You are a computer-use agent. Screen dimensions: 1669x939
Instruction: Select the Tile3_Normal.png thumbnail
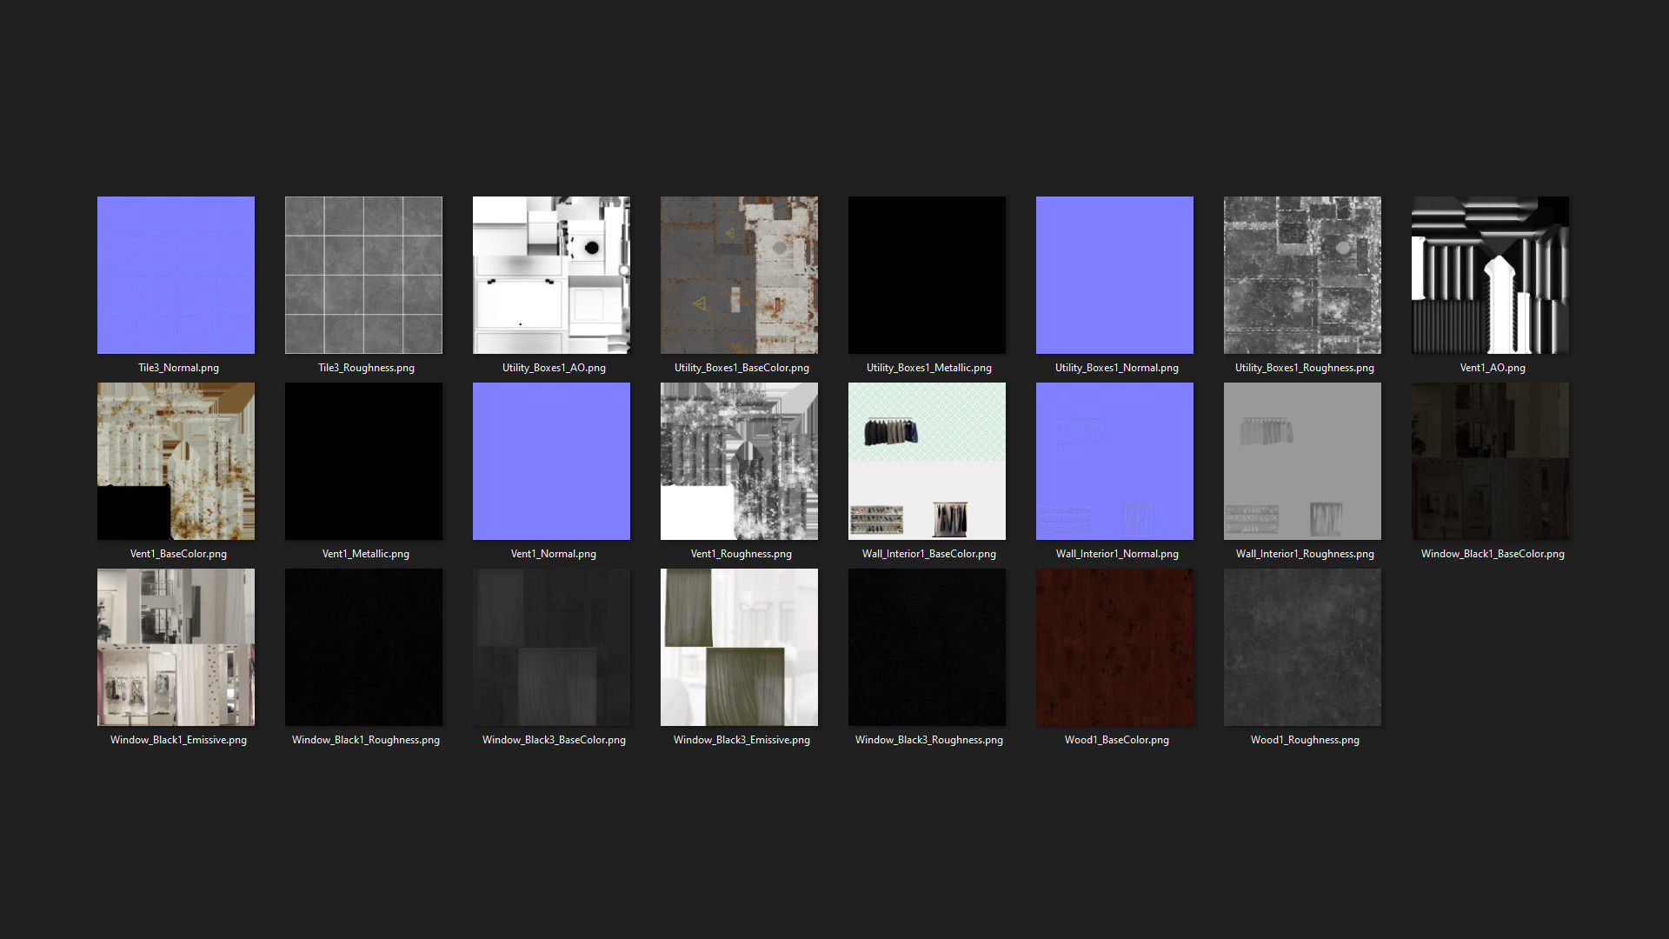pos(176,275)
